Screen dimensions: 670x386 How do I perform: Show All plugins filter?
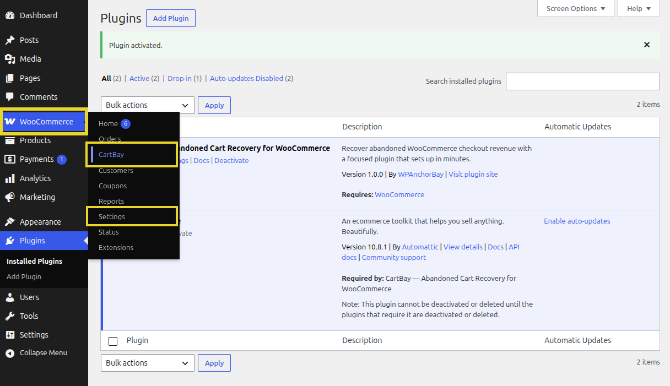tap(106, 79)
